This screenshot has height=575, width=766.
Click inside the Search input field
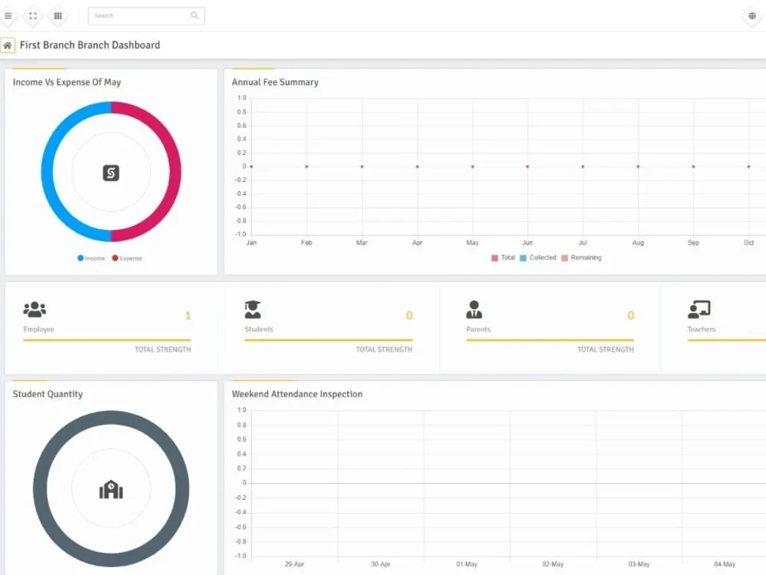tap(138, 15)
